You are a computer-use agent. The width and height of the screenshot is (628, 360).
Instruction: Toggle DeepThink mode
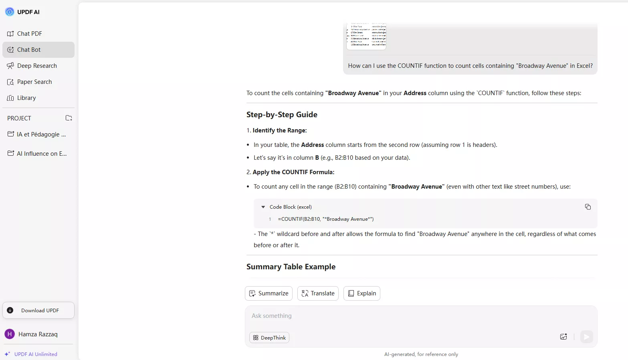(269, 338)
